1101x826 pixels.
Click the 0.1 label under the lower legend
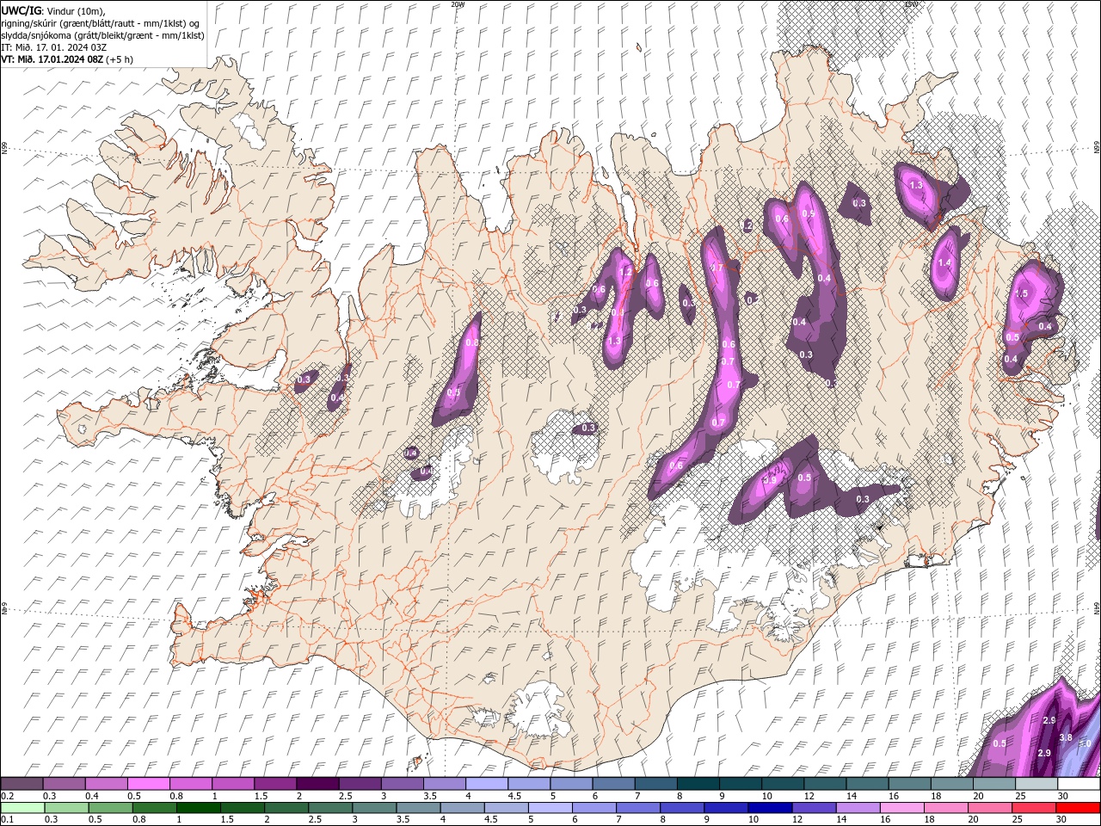point(7,820)
